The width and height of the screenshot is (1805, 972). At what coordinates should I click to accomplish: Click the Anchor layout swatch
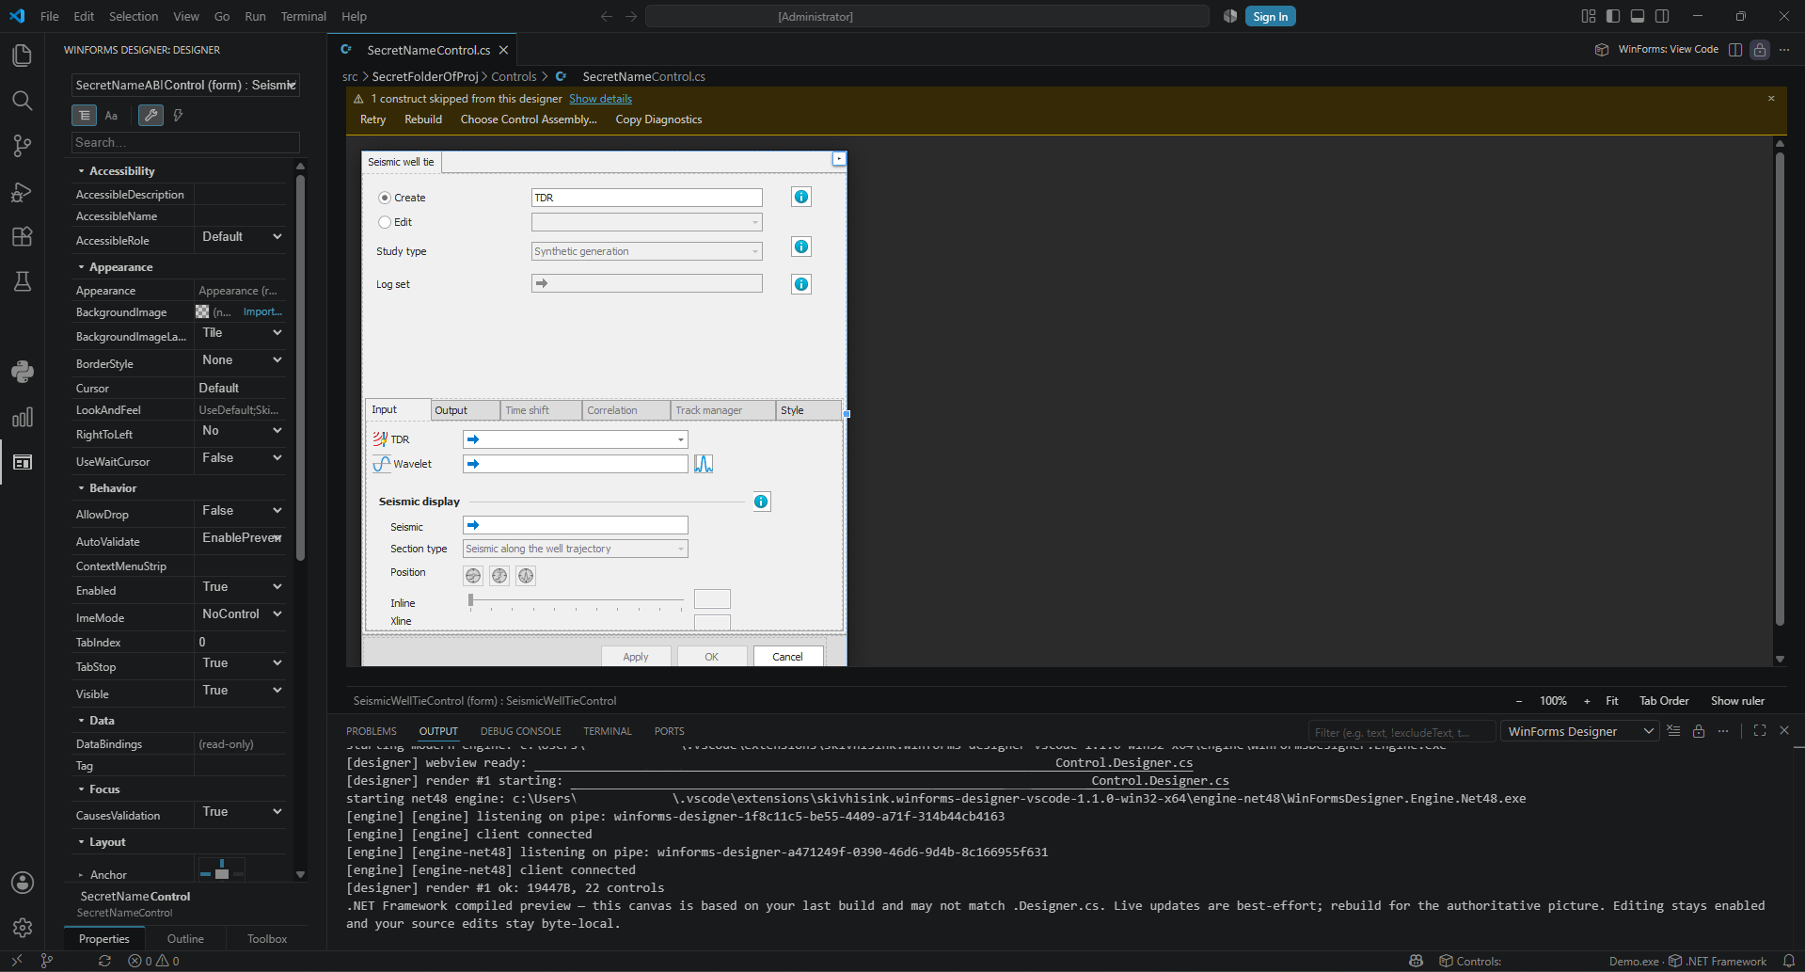pyautogui.click(x=221, y=868)
